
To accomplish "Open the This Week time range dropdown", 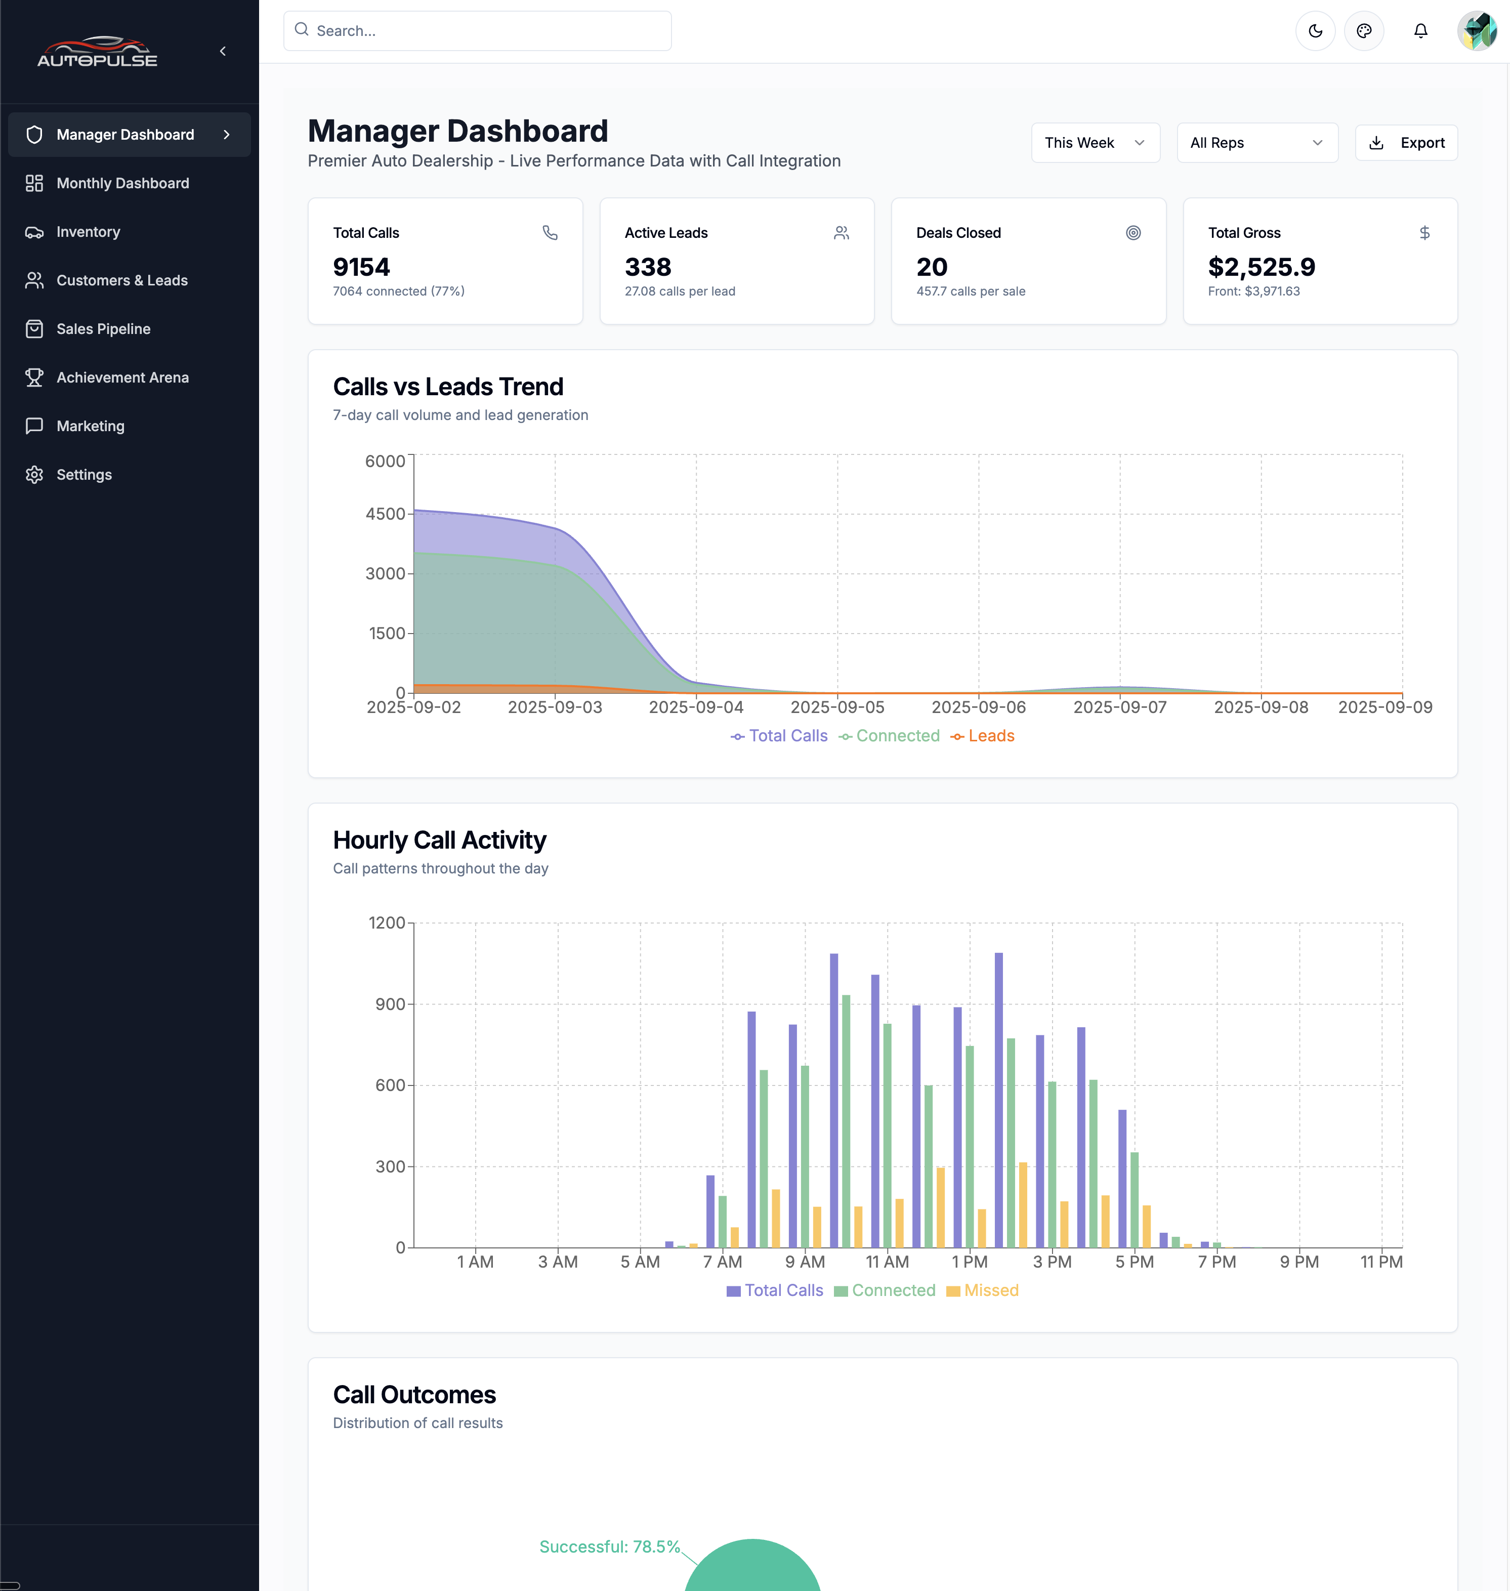I will [1096, 142].
